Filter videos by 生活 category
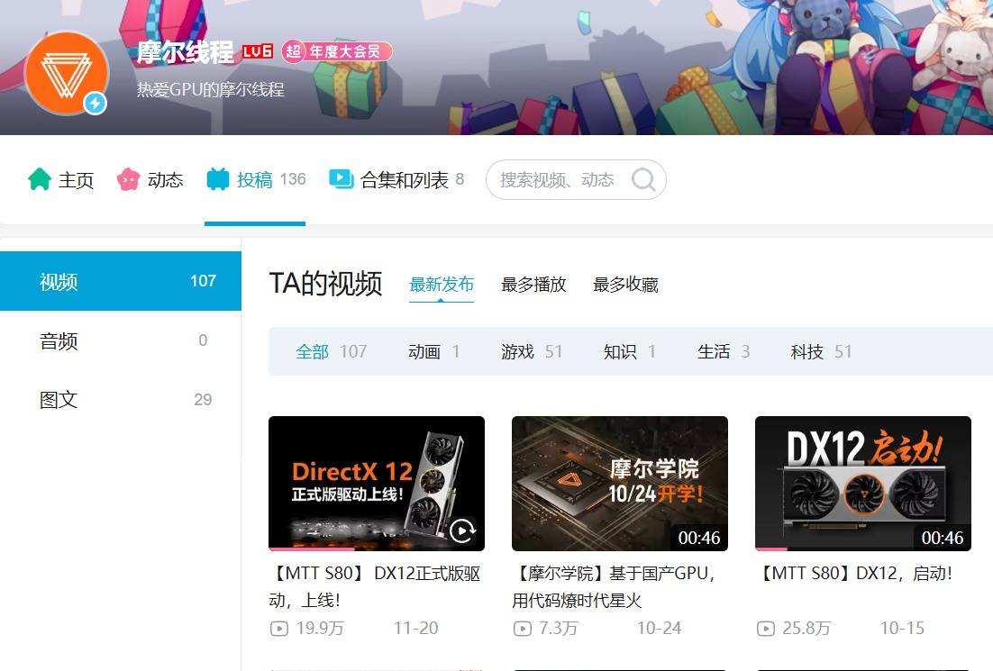 714,351
